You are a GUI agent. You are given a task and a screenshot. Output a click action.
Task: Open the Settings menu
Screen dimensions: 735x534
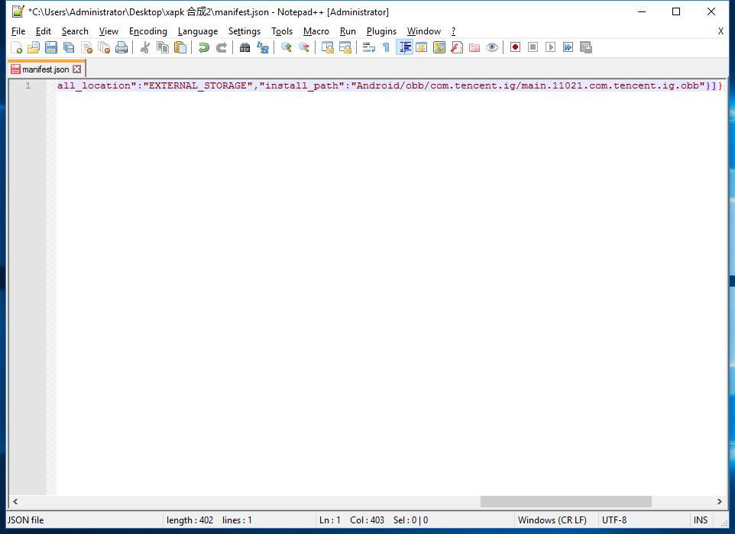coord(244,31)
